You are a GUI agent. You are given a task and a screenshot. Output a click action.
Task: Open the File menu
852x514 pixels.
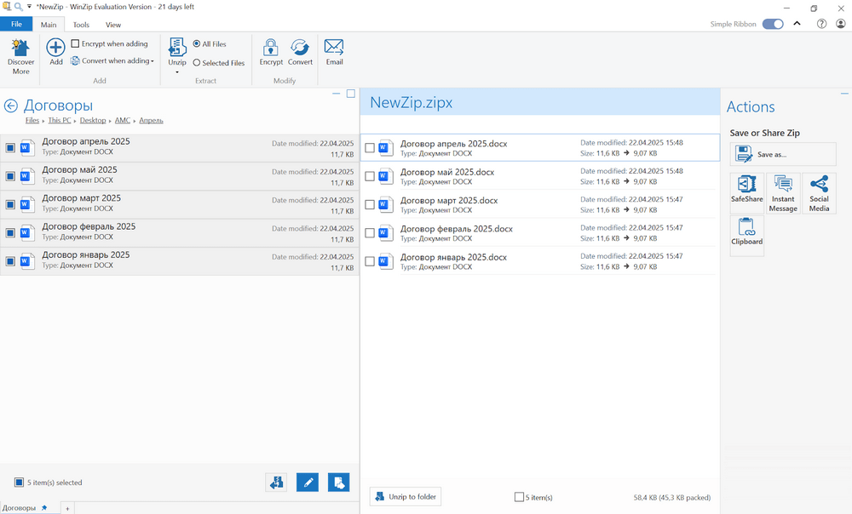tap(16, 24)
